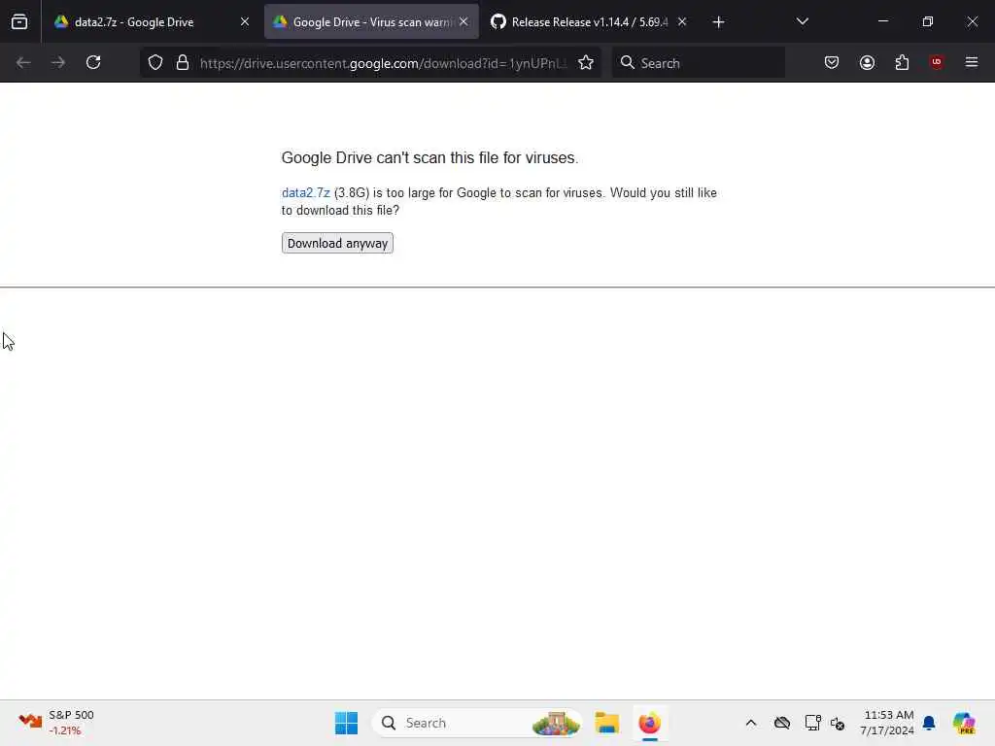
Task: Close the data2.7z - Google Drive tab
Action: click(244, 22)
